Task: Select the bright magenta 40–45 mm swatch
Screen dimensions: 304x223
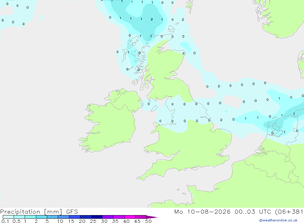Action: 130,217
